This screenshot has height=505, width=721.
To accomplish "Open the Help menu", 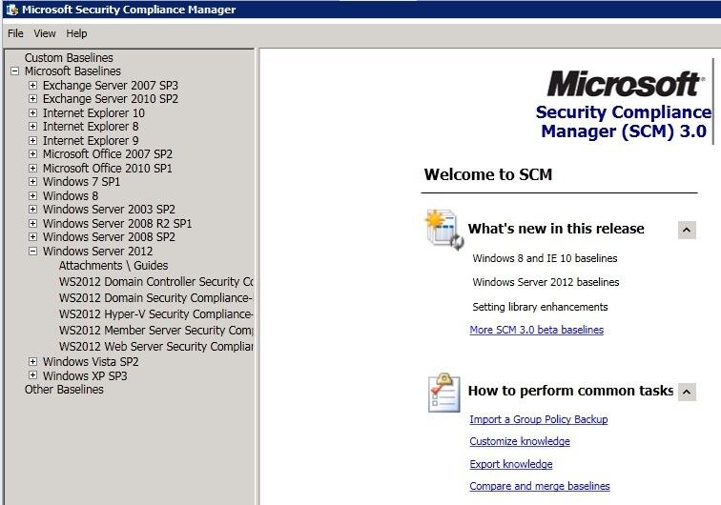I will (76, 33).
